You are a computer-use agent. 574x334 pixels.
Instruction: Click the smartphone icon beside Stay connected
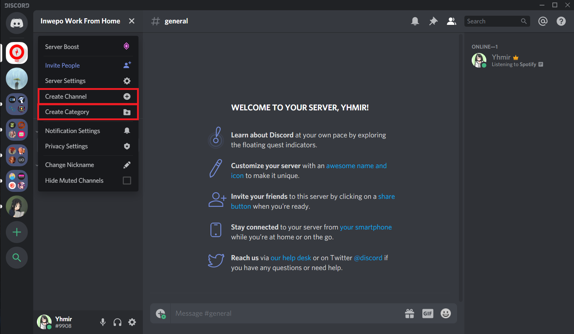[x=216, y=230]
